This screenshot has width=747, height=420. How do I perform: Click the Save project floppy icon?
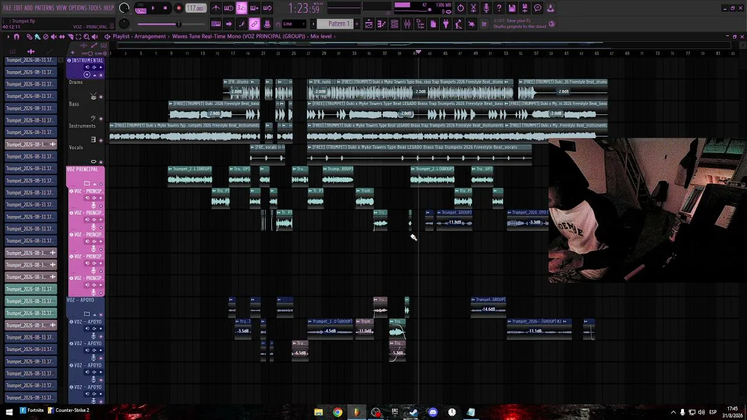tap(512, 8)
